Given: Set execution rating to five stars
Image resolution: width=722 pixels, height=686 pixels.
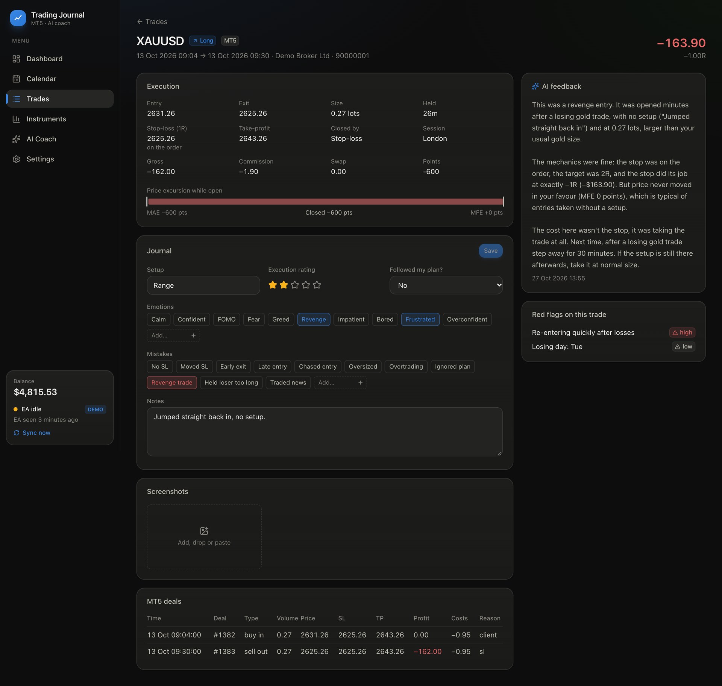Looking at the screenshot, I should [x=317, y=285].
